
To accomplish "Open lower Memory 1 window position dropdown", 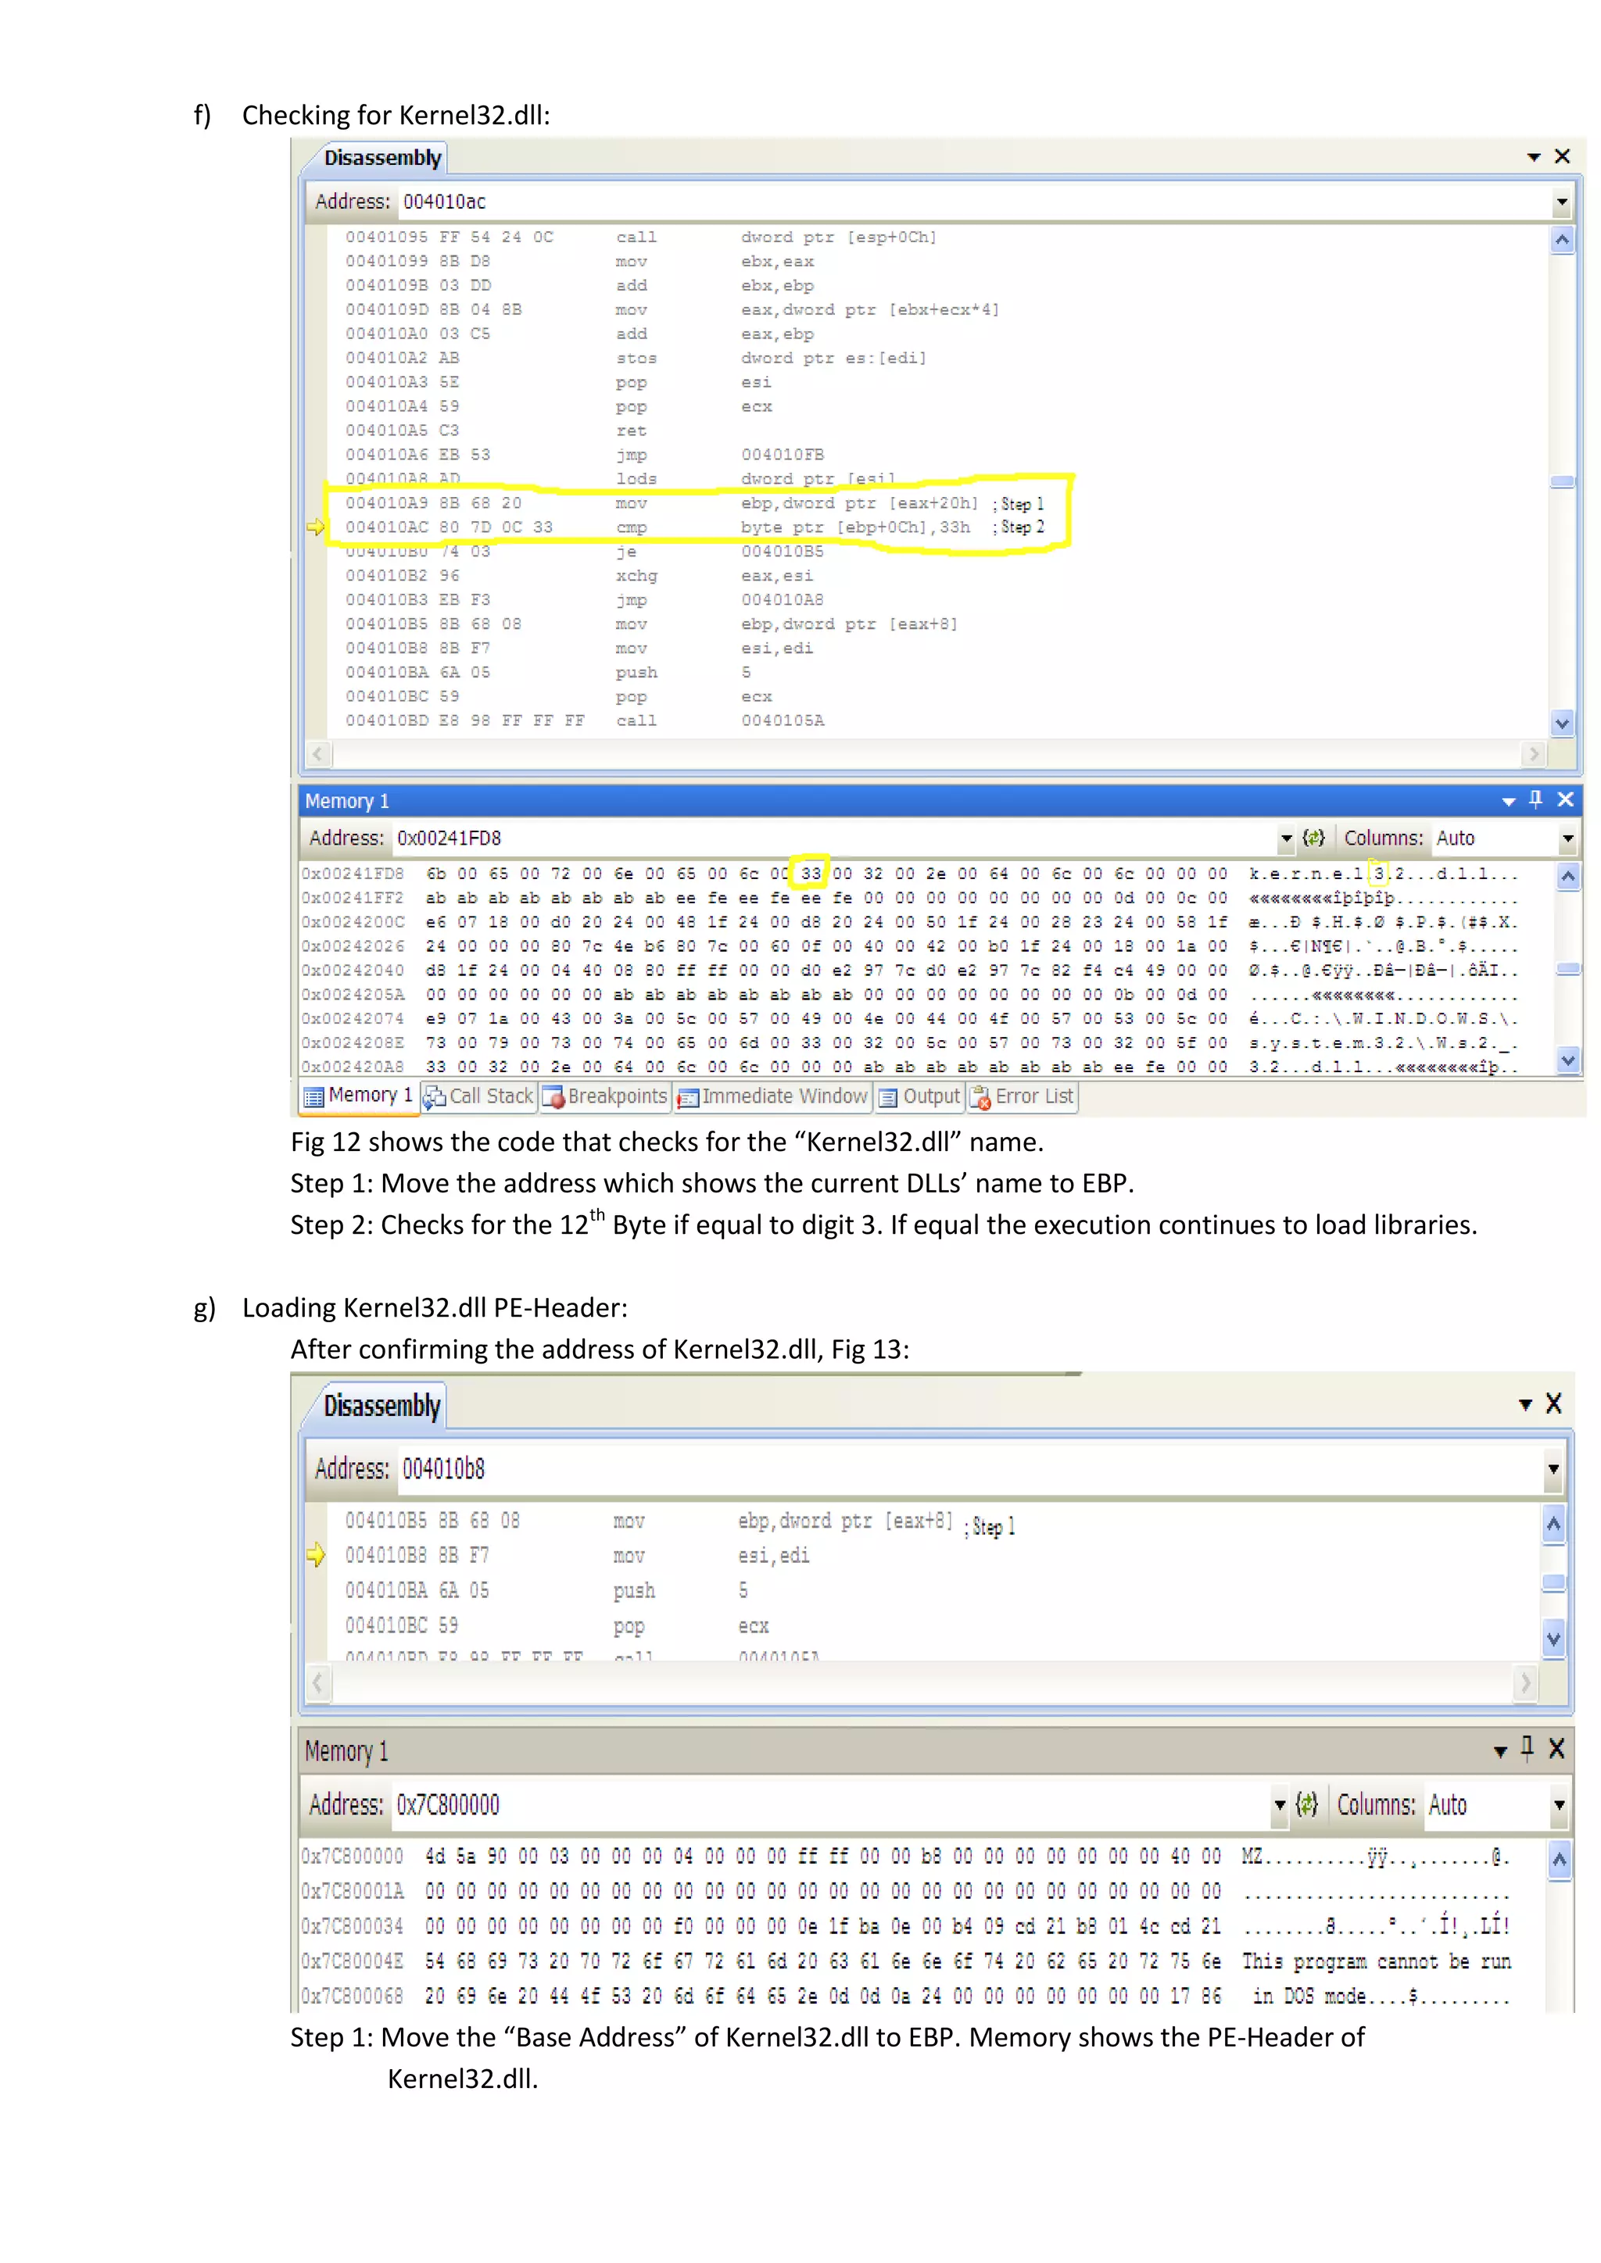I will point(1499,1753).
